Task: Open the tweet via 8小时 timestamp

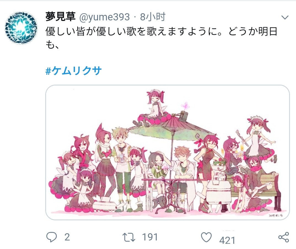Action: 153,17
